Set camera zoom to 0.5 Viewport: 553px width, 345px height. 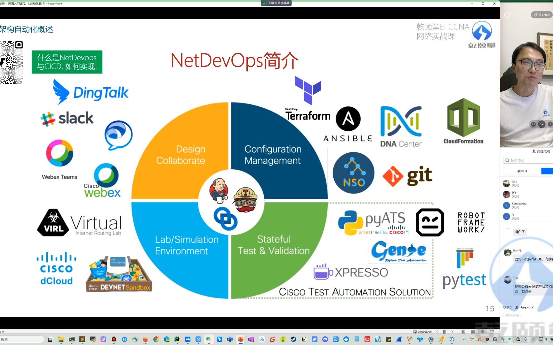click(x=533, y=124)
